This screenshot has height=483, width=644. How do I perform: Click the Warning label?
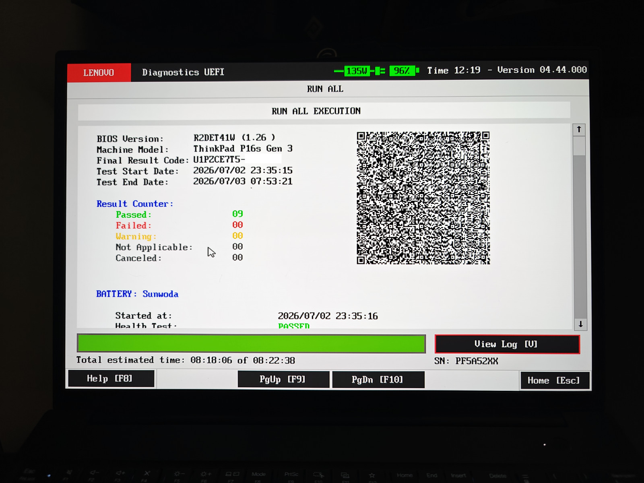tap(136, 237)
